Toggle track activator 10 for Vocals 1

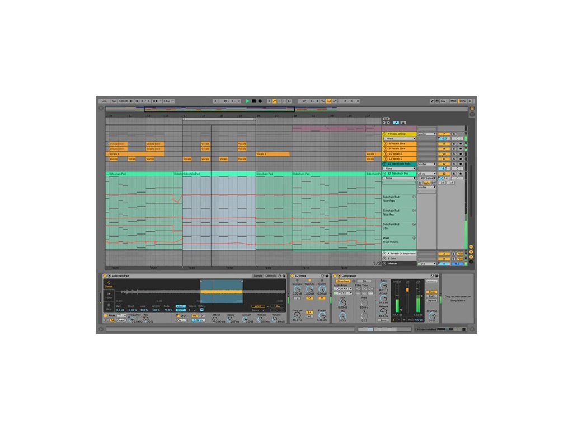[444, 154]
